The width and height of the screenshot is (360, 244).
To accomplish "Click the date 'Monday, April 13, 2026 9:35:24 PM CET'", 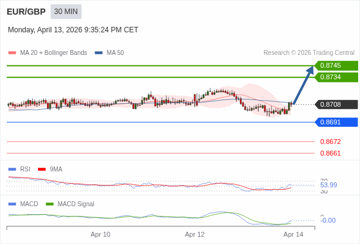I will (x=73, y=30).
